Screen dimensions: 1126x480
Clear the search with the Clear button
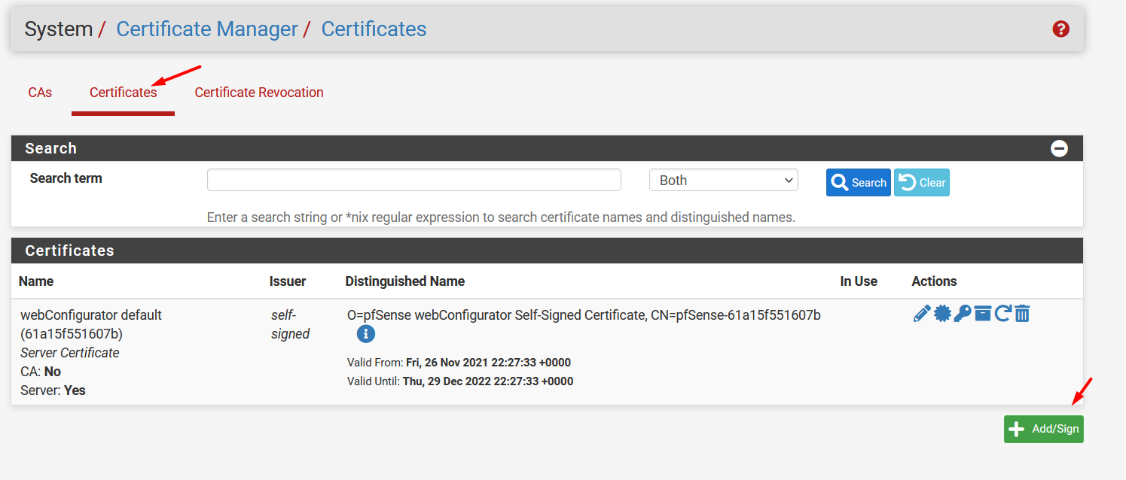[x=921, y=183]
